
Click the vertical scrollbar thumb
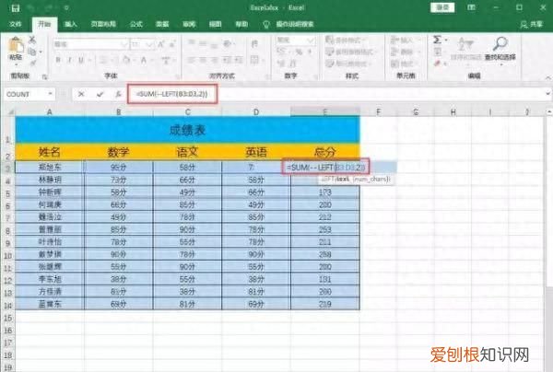(x=549, y=201)
